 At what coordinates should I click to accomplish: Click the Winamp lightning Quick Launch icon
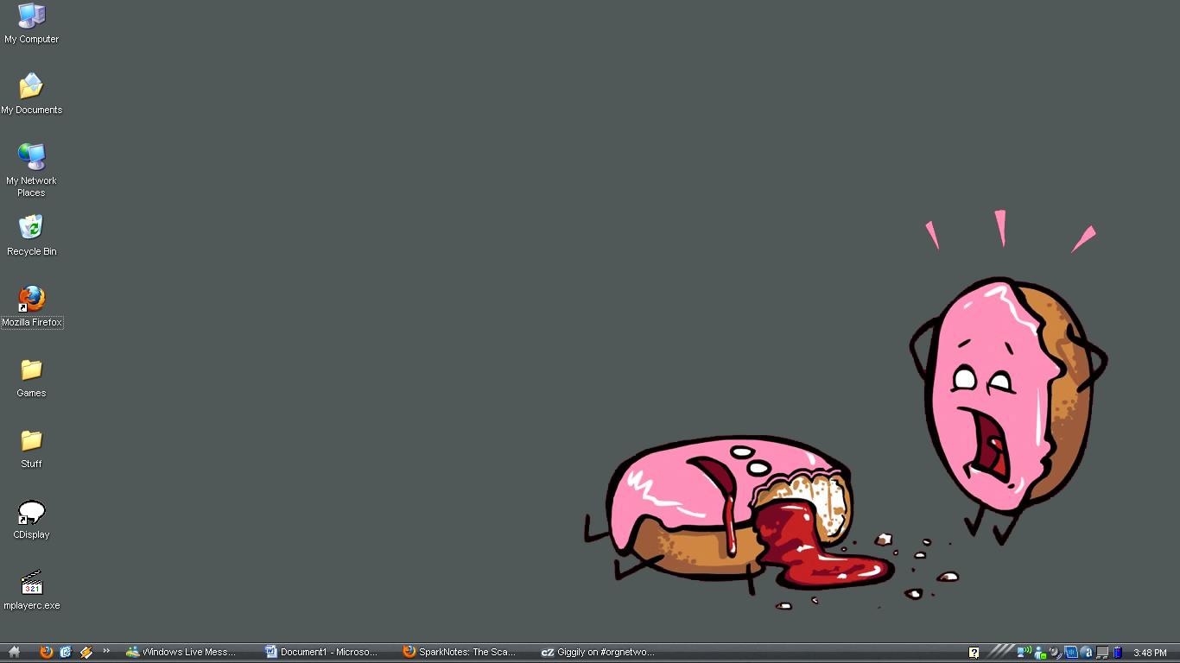click(86, 652)
